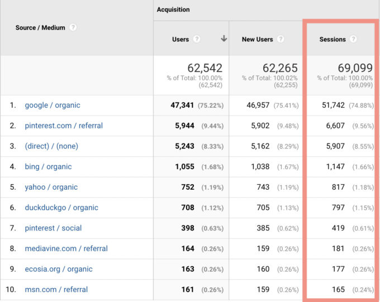Select bing organic Sessions 1,147
380x302 pixels.
[335, 166]
